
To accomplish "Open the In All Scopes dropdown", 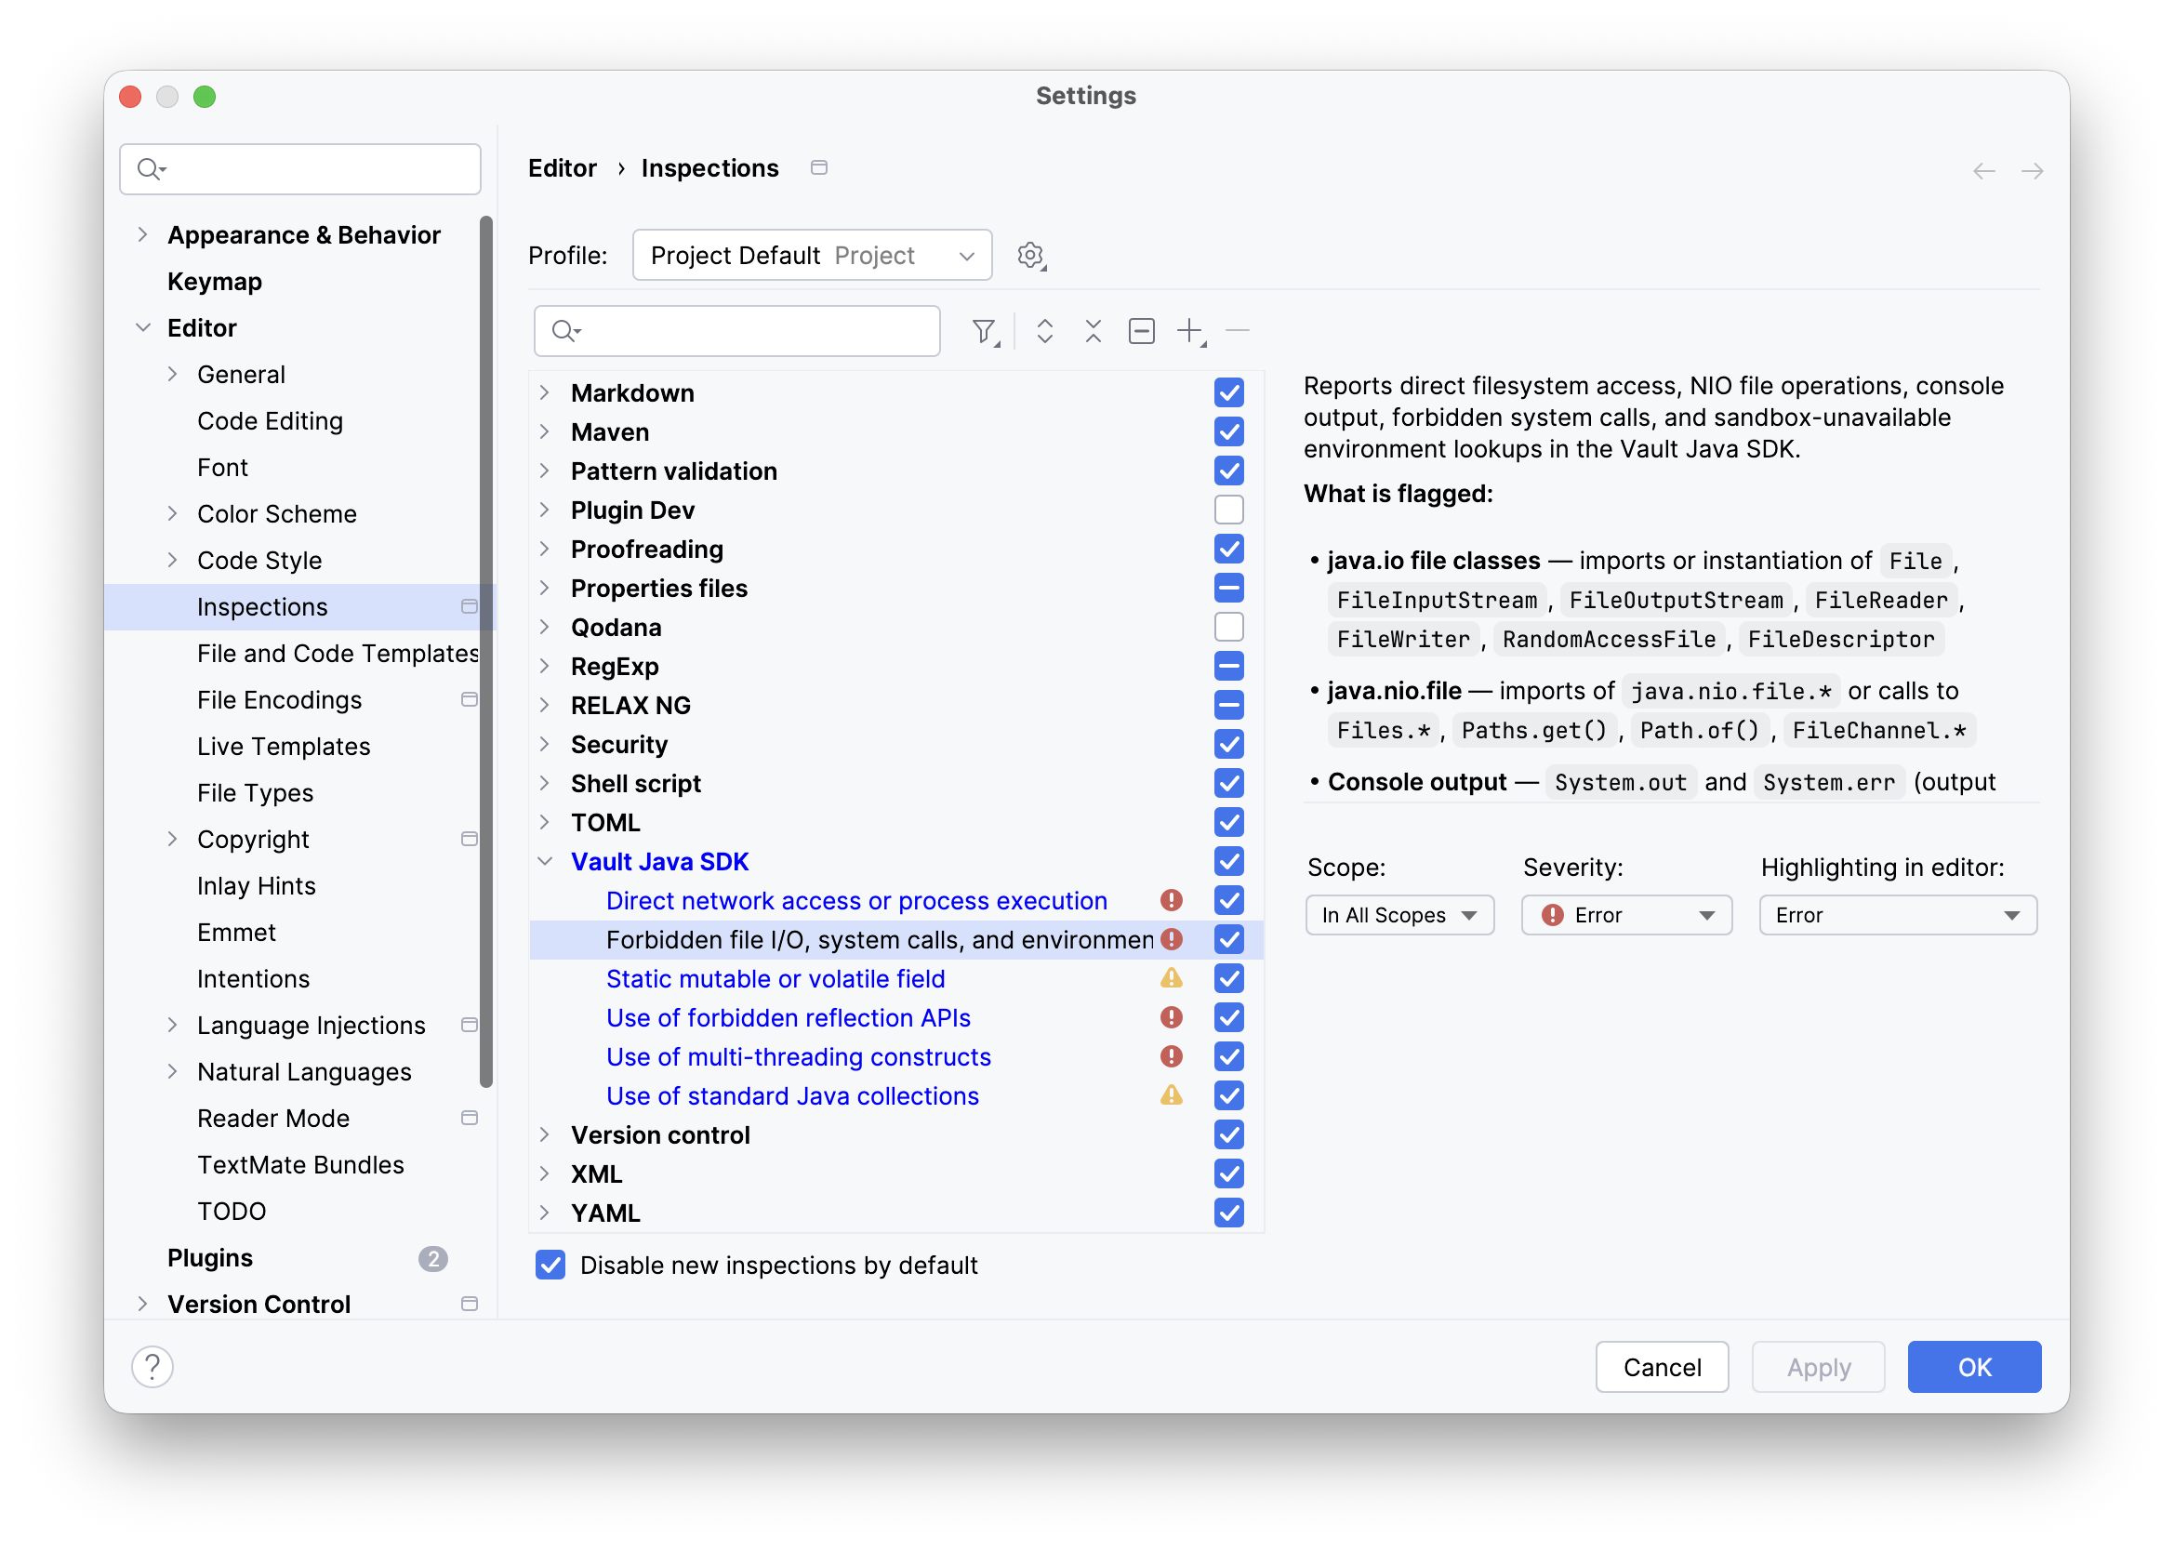I will 1399,915.
